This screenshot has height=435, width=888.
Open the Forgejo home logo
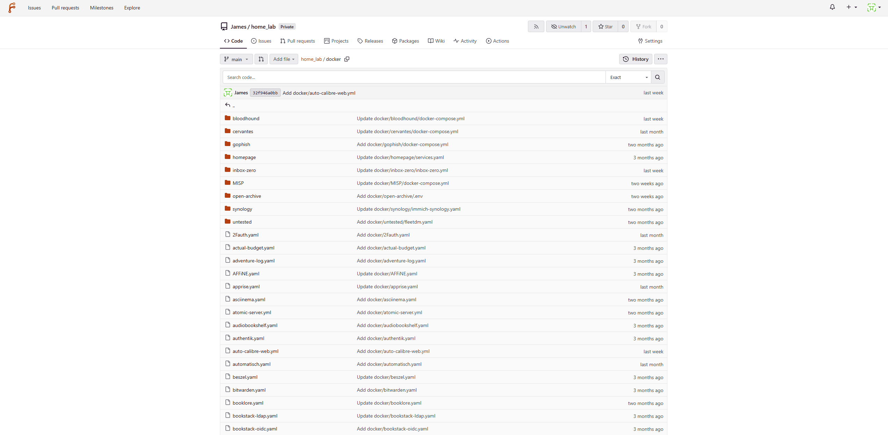pyautogui.click(x=12, y=8)
